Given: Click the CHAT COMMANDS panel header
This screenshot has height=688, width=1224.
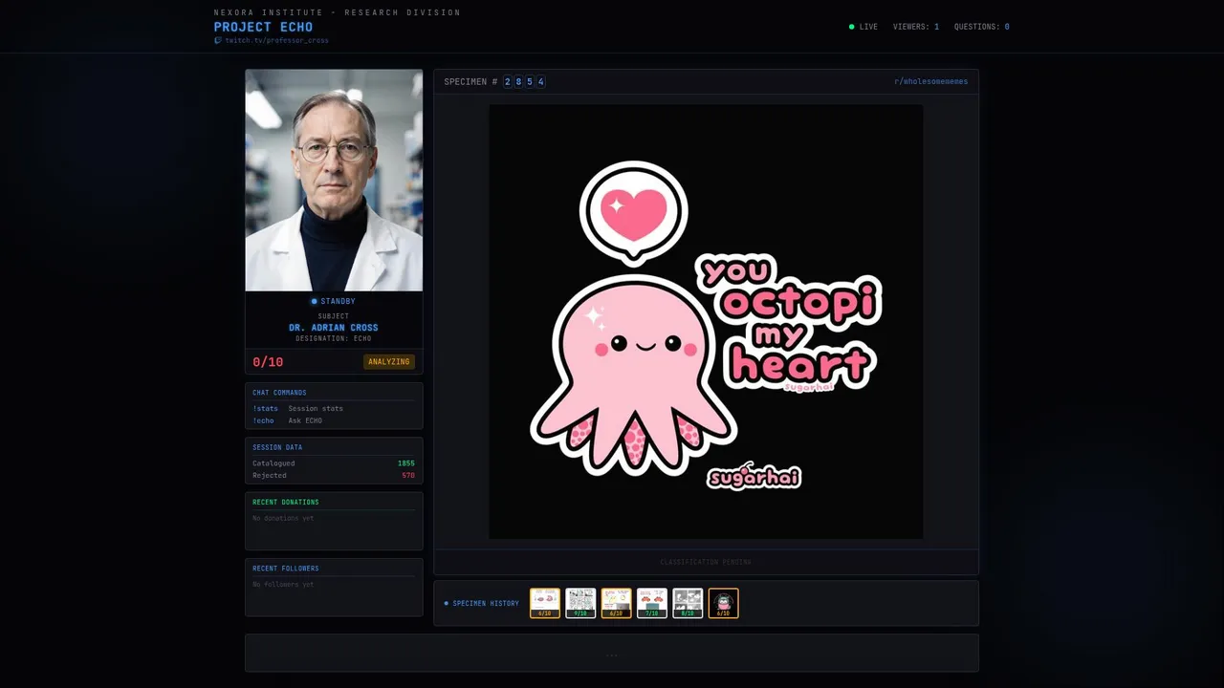Looking at the screenshot, I should click(279, 393).
